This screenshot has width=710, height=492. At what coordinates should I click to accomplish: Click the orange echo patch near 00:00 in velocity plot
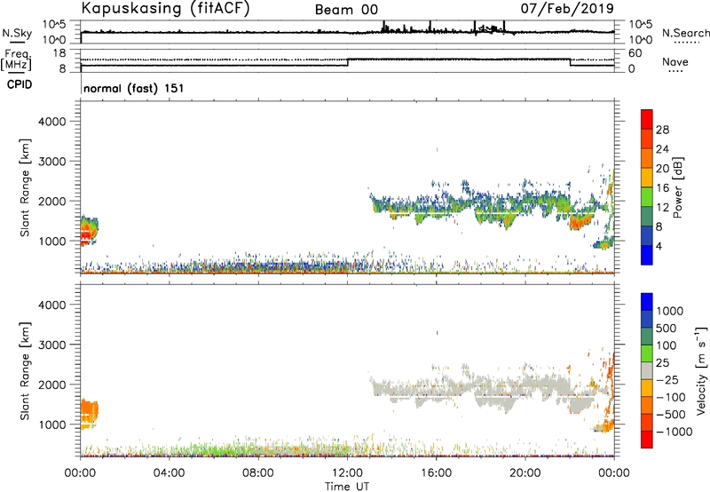pyautogui.click(x=89, y=412)
